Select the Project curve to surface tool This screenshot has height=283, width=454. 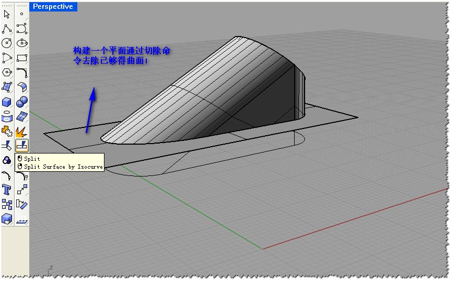7,116
